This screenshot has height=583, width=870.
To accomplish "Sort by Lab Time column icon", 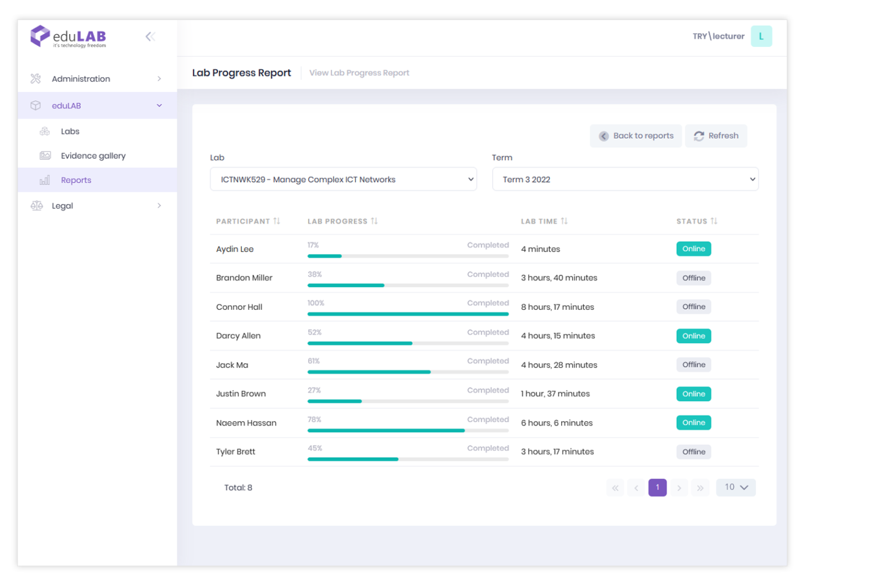I will pos(564,221).
